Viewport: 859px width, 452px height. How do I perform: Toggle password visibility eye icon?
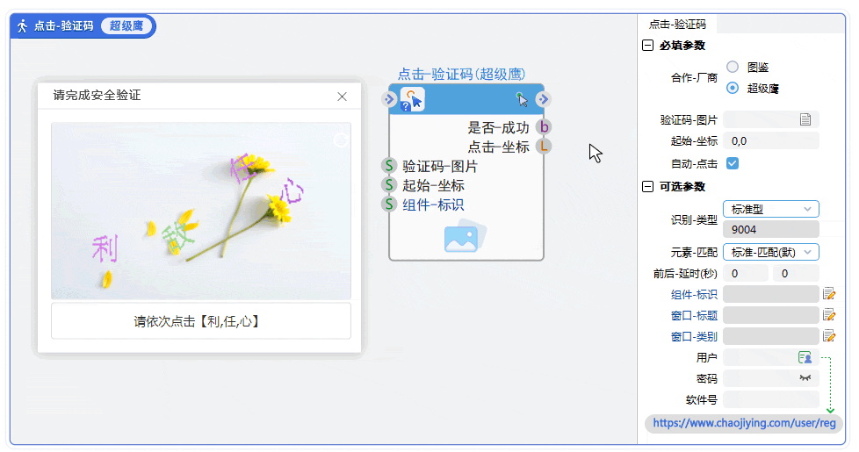[x=805, y=378]
